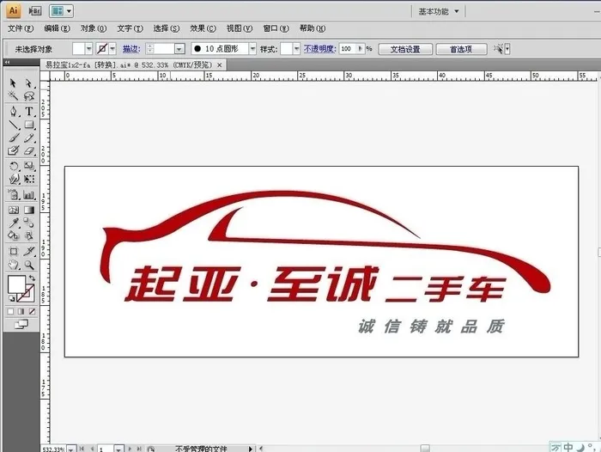The image size is (601, 452).
Task: Open the 对象 menu
Action: click(x=94, y=28)
